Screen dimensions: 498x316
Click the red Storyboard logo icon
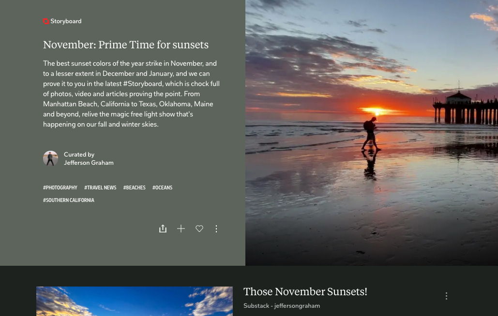[x=46, y=21]
